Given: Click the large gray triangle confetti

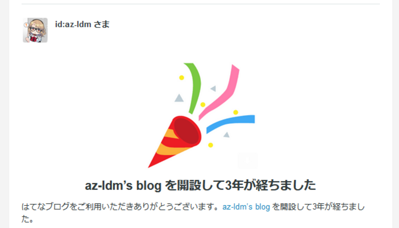Looking at the screenshot, I should click(179, 98).
